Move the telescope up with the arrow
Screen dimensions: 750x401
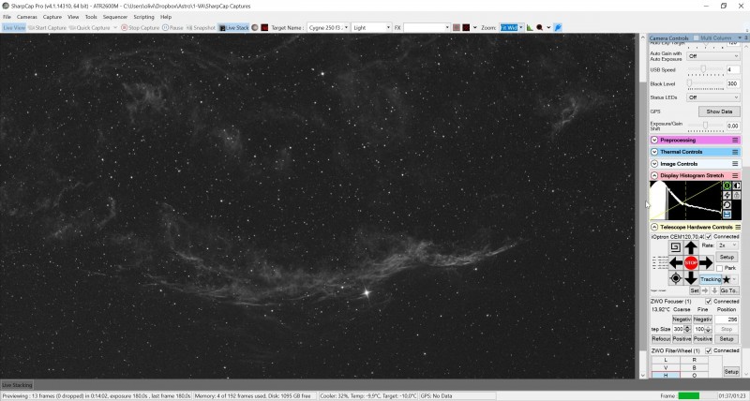tap(691, 247)
